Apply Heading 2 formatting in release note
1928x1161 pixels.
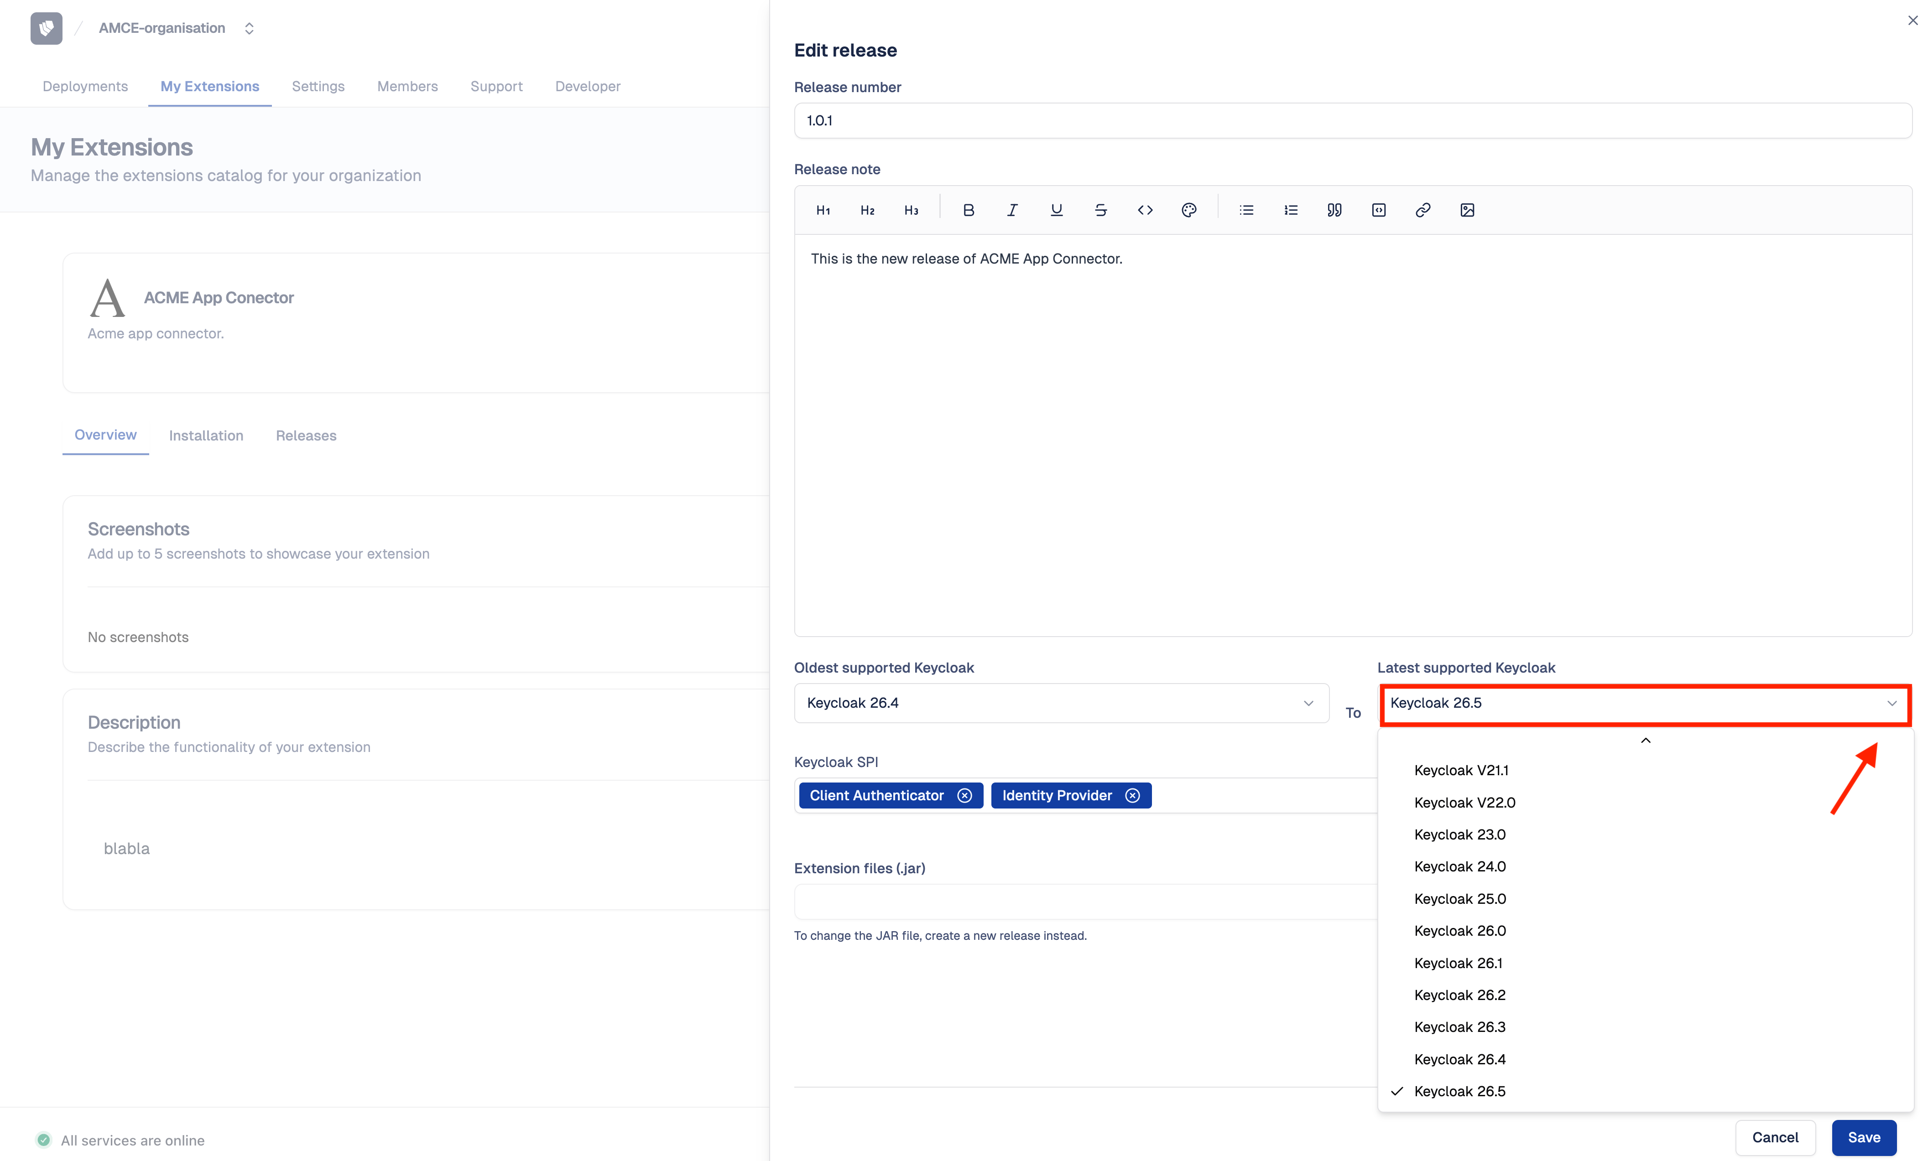[867, 210]
